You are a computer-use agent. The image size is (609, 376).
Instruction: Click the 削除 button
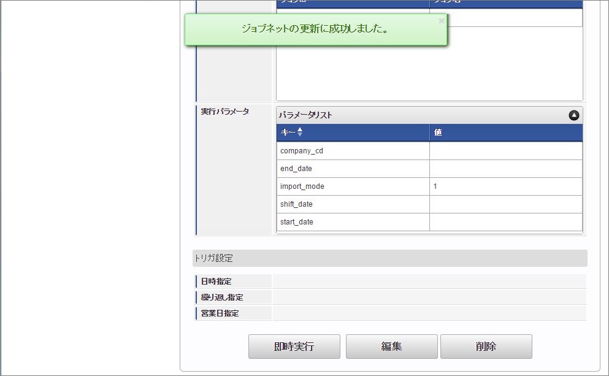pos(486,346)
